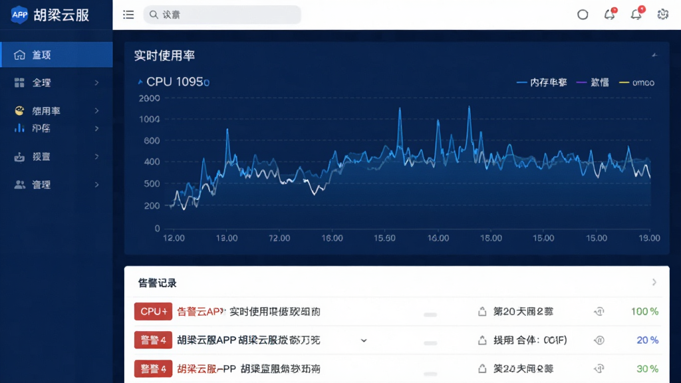Click the gray slider bar in the CPU+ row
Viewport: 681px width, 383px height.
[430, 315]
